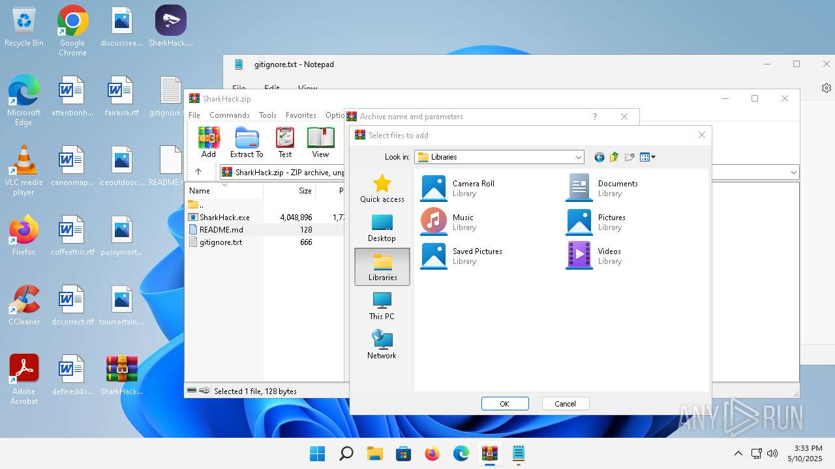Select Libraries in places bar

382,266
